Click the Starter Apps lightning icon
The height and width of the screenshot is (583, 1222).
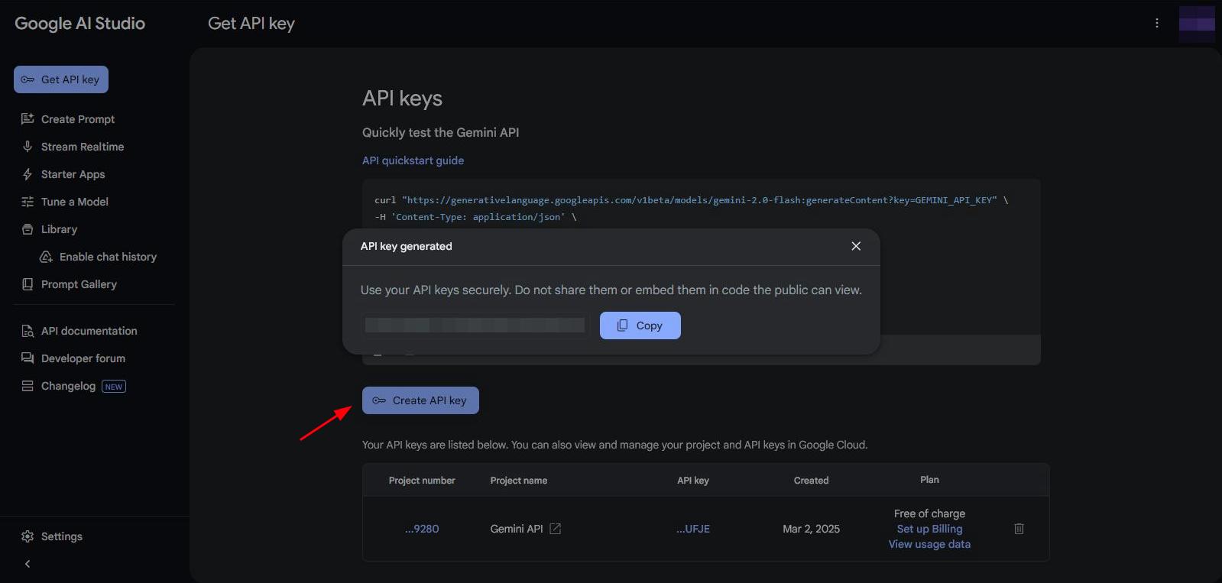pos(28,174)
